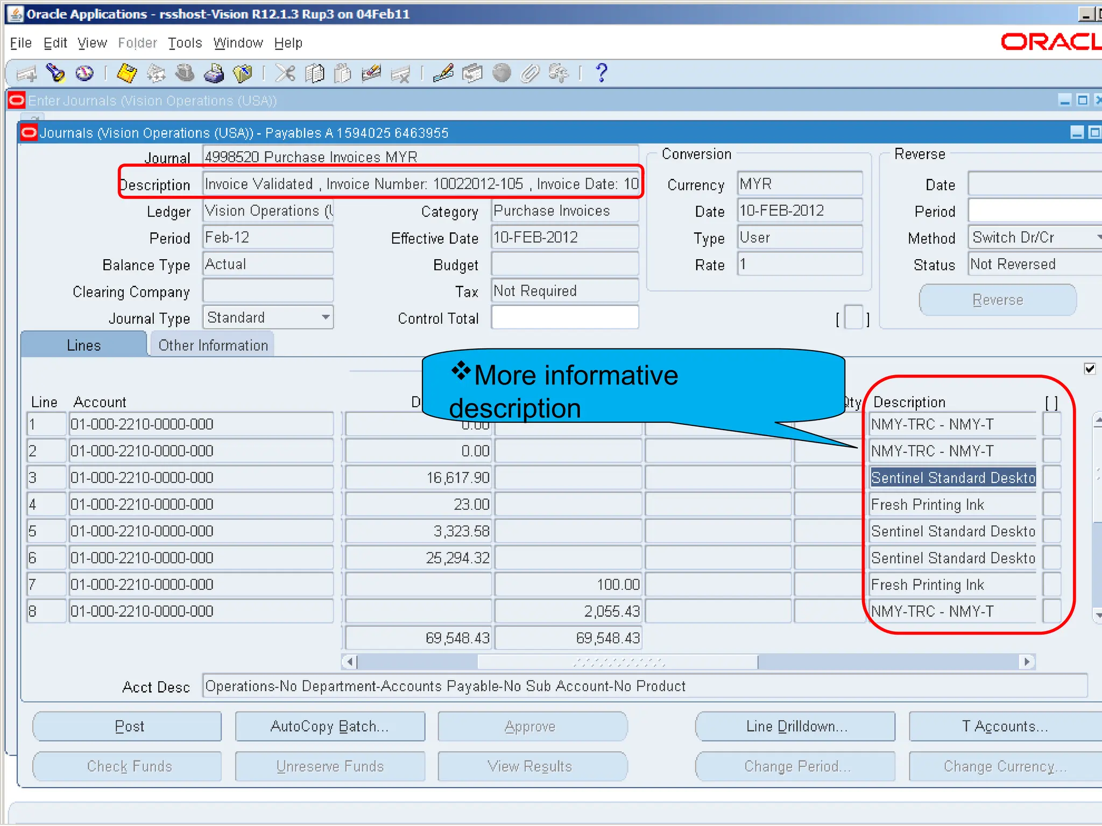This screenshot has width=1102, height=826.
Task: Switch to the Other Information tab
Action: point(213,345)
